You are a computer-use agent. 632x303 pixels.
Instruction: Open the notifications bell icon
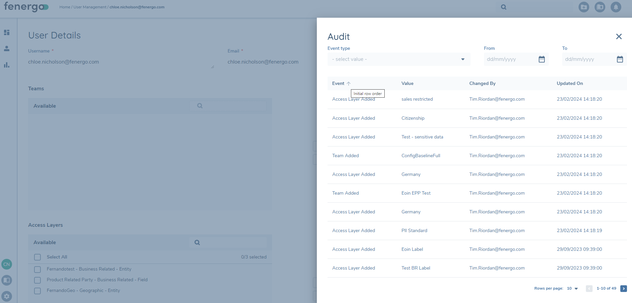[616, 7]
